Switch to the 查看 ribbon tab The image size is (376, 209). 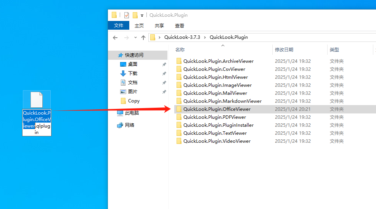pos(179,26)
